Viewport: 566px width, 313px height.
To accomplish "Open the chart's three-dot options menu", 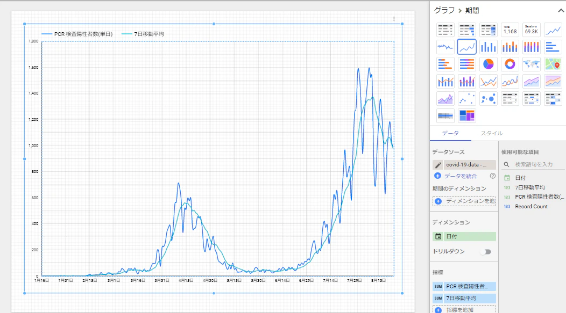I will 394,19.
